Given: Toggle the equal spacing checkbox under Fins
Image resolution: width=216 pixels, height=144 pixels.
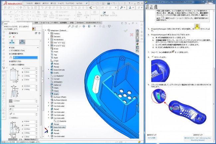Looking at the screenshot, I should click(10, 118).
